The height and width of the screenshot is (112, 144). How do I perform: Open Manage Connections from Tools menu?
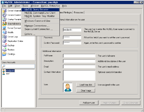pos(40,26)
